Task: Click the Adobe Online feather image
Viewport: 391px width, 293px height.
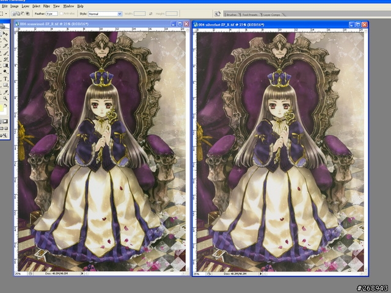Action: [3, 26]
